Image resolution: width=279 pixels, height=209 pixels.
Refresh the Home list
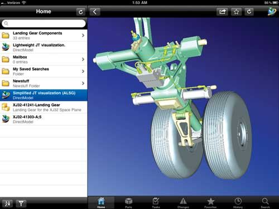[x=80, y=12]
